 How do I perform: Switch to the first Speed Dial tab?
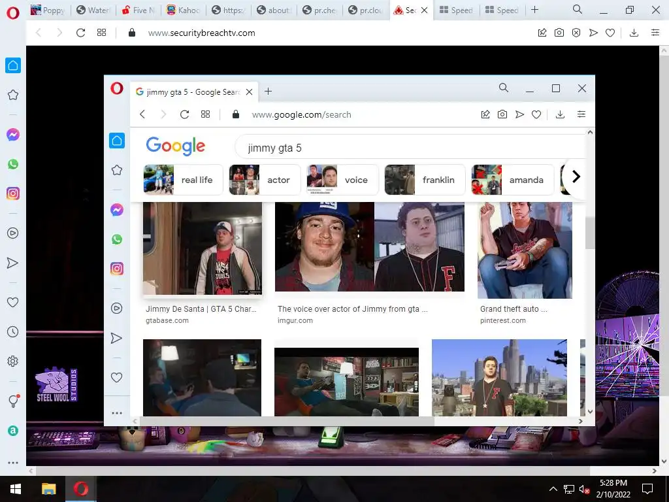456,10
